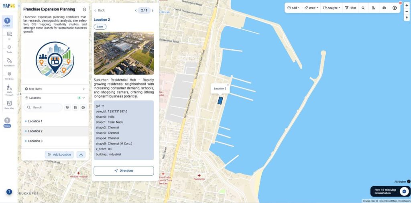The height and width of the screenshot is (203, 411).
Task: Select the Create step 1 button
Action: (x=7, y=22)
